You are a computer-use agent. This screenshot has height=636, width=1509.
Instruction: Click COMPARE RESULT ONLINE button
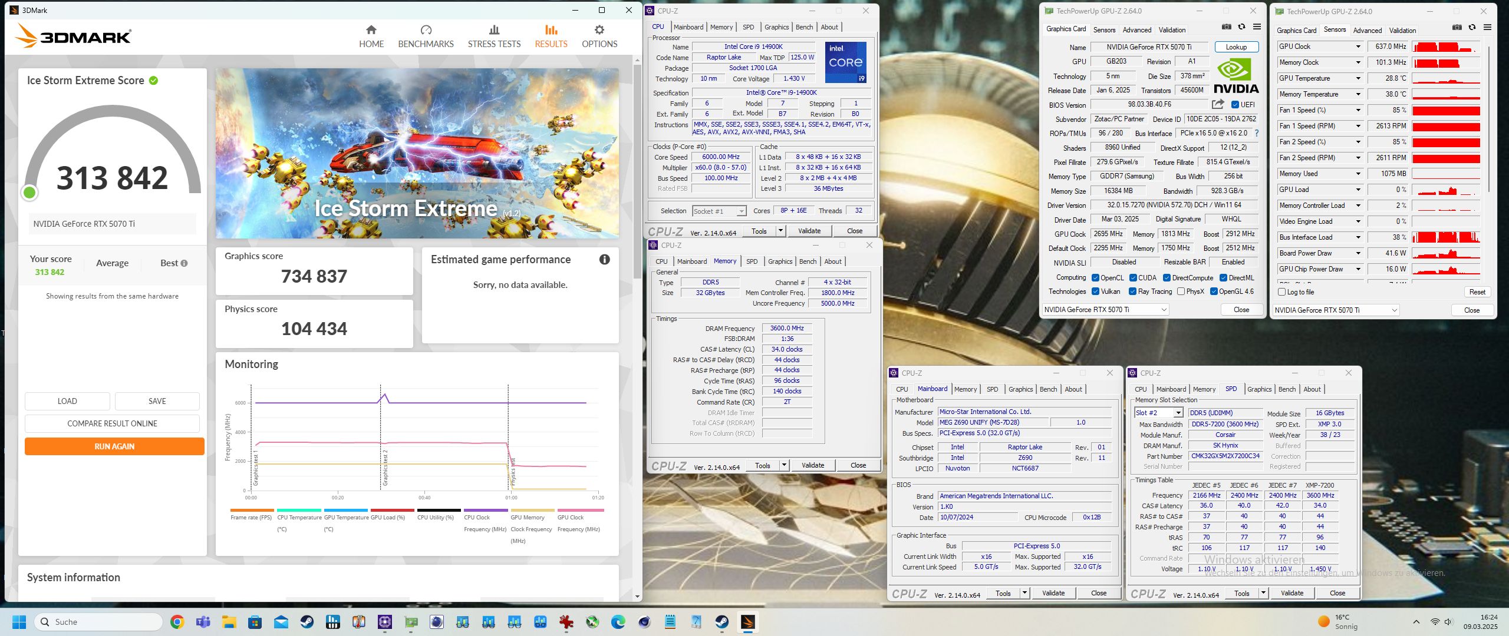pos(112,423)
